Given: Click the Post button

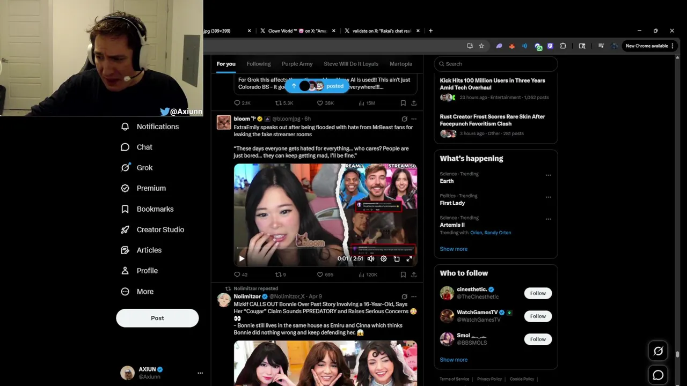Looking at the screenshot, I should [x=157, y=318].
